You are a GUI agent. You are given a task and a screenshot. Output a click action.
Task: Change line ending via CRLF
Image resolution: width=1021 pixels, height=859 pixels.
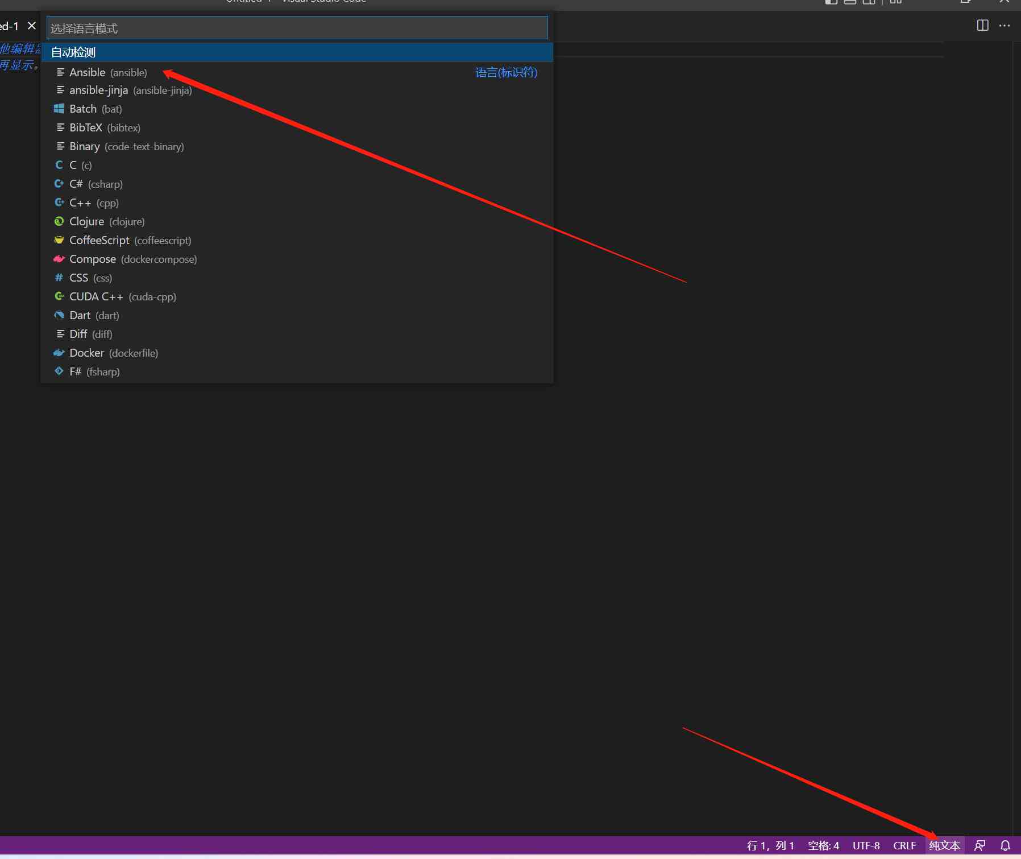pyautogui.click(x=904, y=845)
